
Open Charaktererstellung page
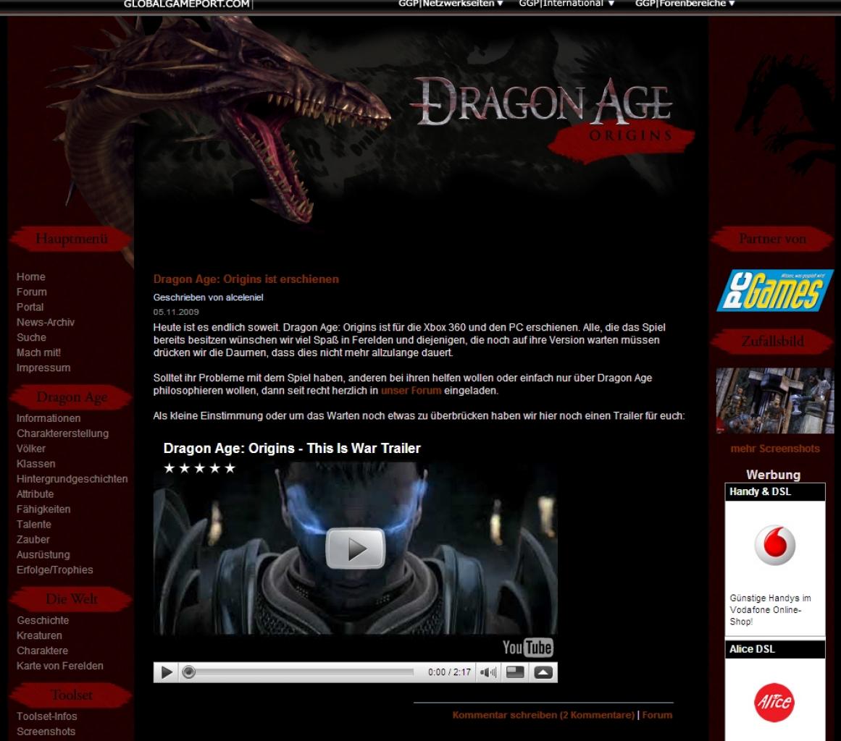[x=62, y=433]
